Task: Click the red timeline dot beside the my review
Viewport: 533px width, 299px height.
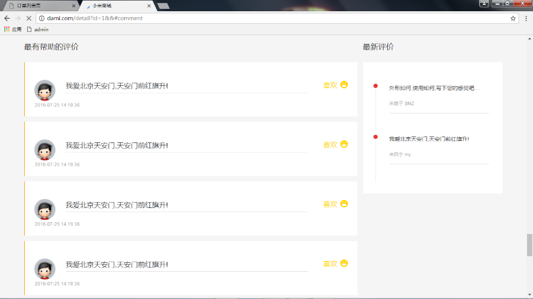Action: pyautogui.click(x=375, y=137)
